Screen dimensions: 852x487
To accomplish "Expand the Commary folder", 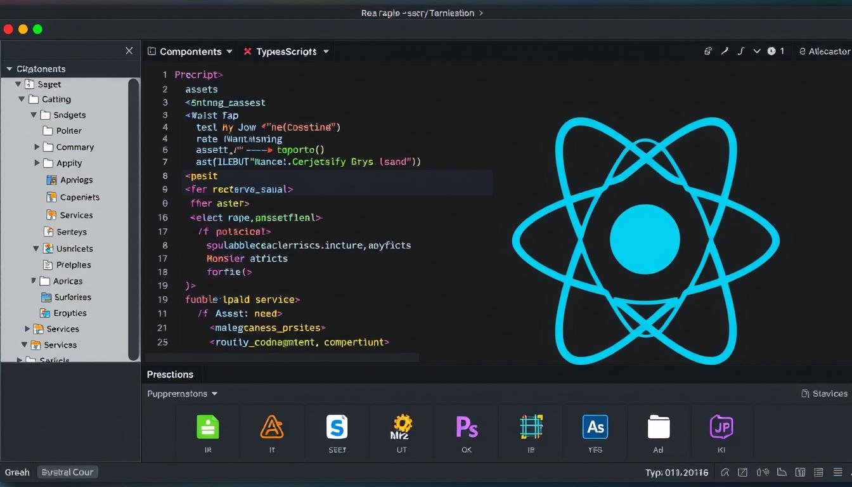I will tap(37, 146).
